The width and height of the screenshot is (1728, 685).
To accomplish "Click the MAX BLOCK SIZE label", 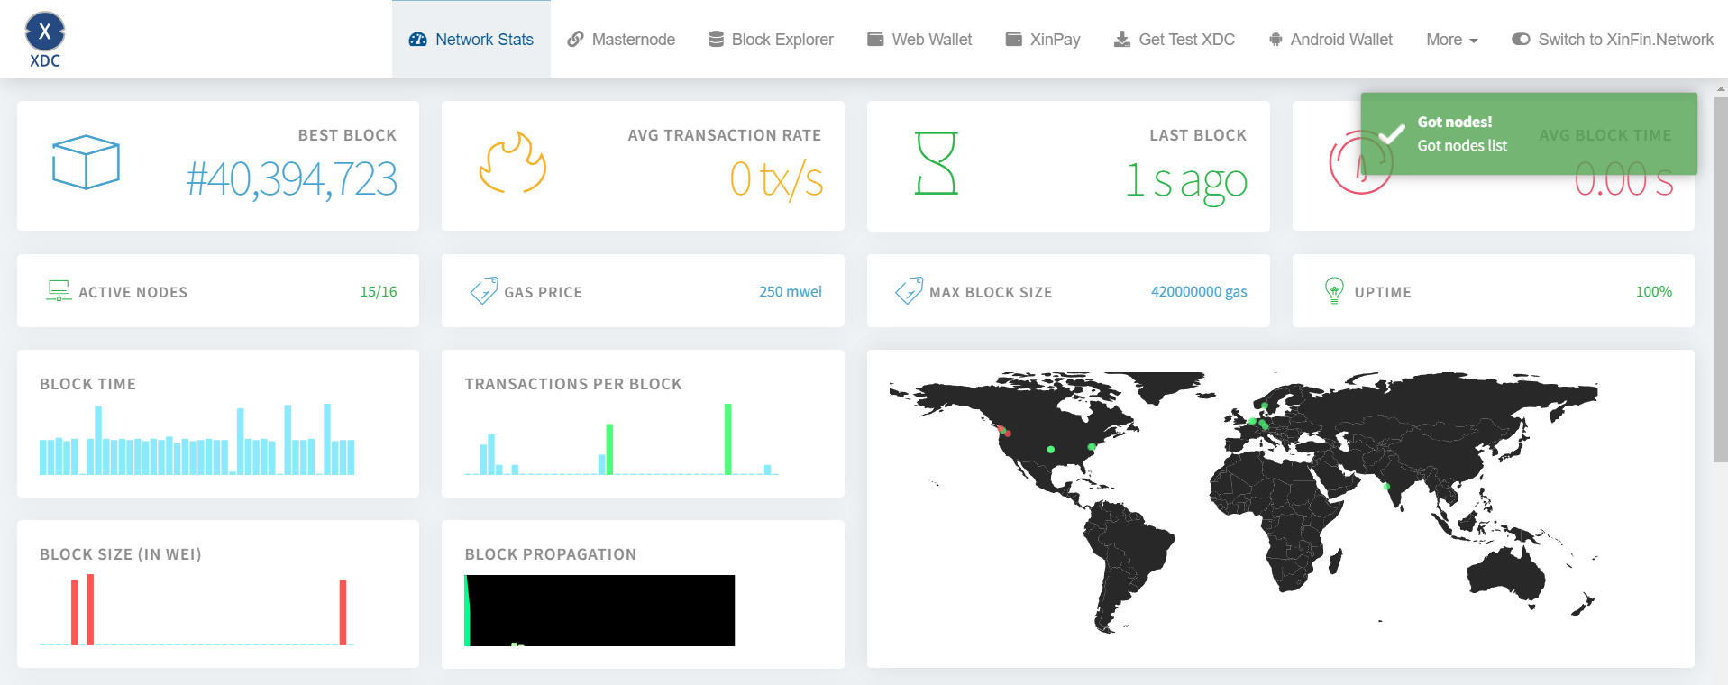I will pyautogui.click(x=991, y=292).
